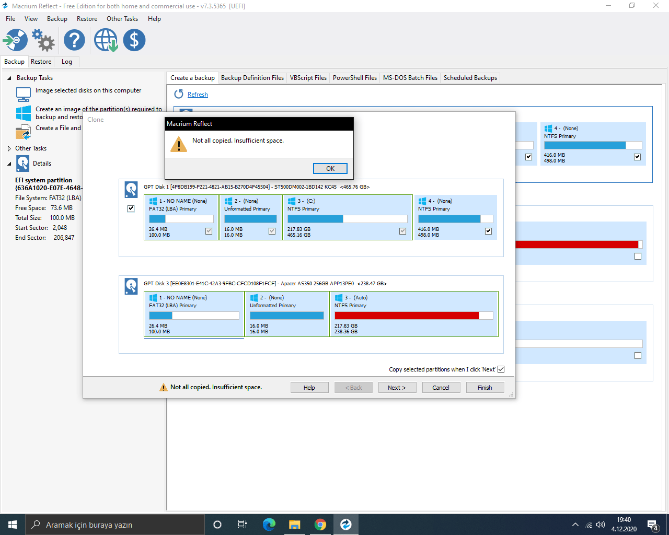
Task: Open help with the question mark icon
Action: tap(74, 40)
